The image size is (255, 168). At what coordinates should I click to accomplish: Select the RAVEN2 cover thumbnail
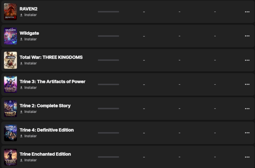click(10, 12)
